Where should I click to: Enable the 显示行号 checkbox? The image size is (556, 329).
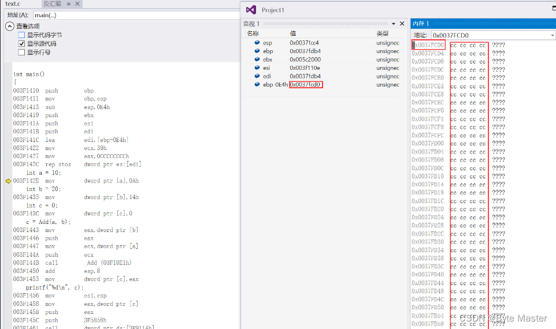tap(21, 53)
